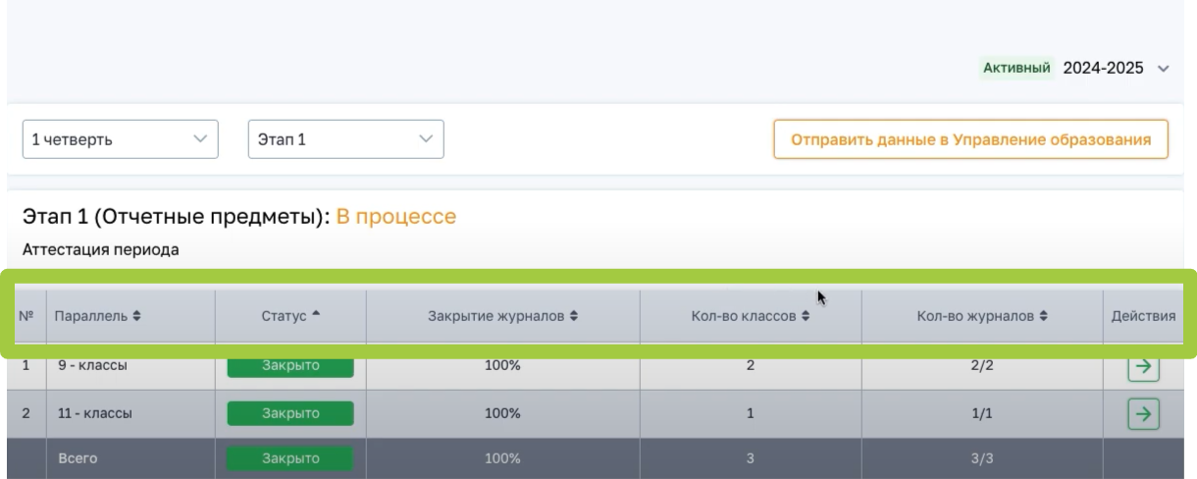Click the Закрыто status badge for 11 - классы
1197x479 pixels.
[x=290, y=413]
